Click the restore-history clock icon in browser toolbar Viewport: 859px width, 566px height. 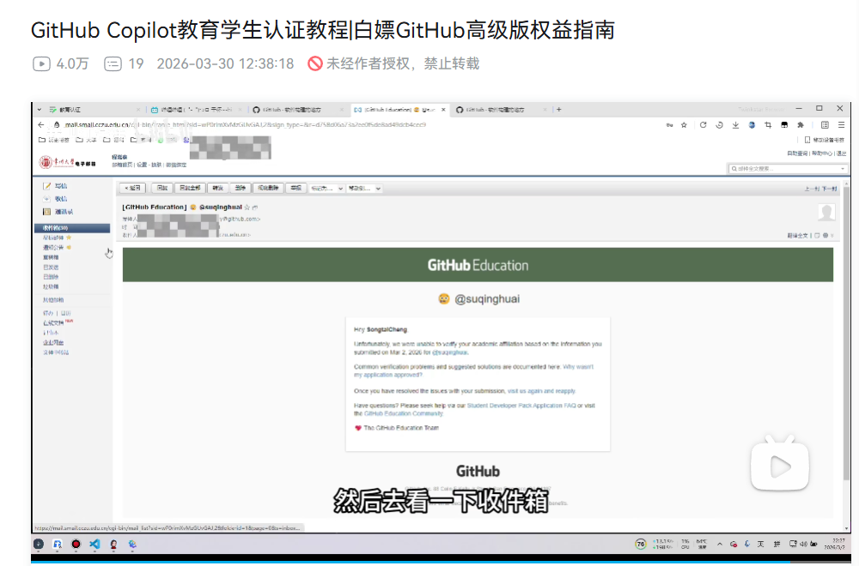pyautogui.click(x=719, y=124)
